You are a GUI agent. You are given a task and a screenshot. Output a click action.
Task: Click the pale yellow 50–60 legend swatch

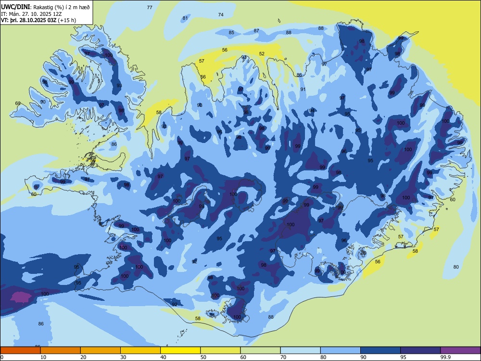click(220, 350)
